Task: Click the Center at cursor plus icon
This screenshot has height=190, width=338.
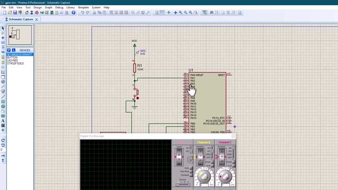Action: tap(175, 13)
